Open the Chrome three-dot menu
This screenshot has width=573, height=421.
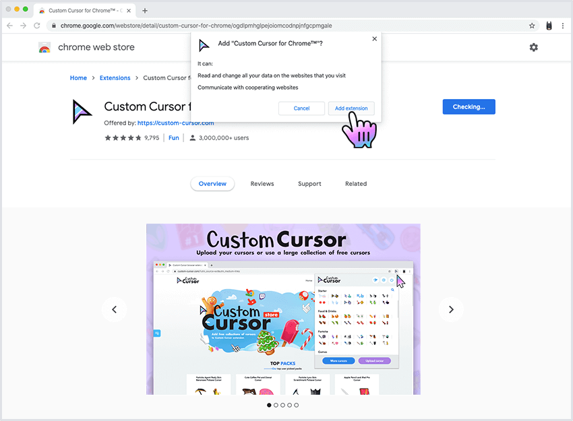coord(563,26)
